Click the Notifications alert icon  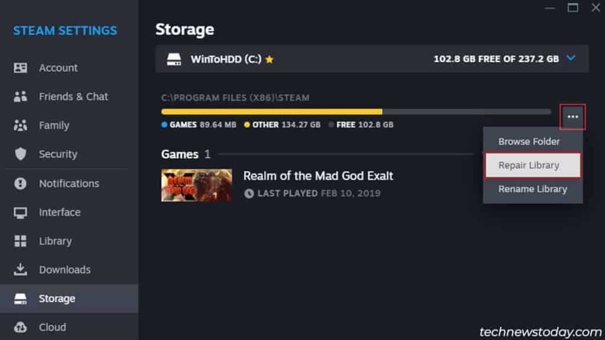coord(21,184)
